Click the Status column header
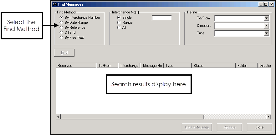Image resolution: width=276 pixels, height=135 pixels. [213, 66]
